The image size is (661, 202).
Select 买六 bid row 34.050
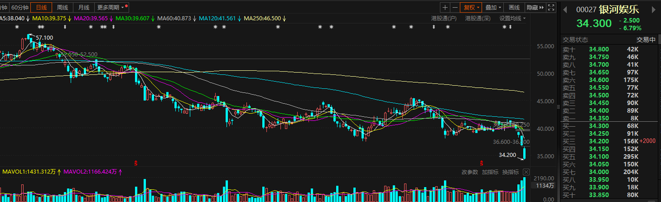point(609,164)
